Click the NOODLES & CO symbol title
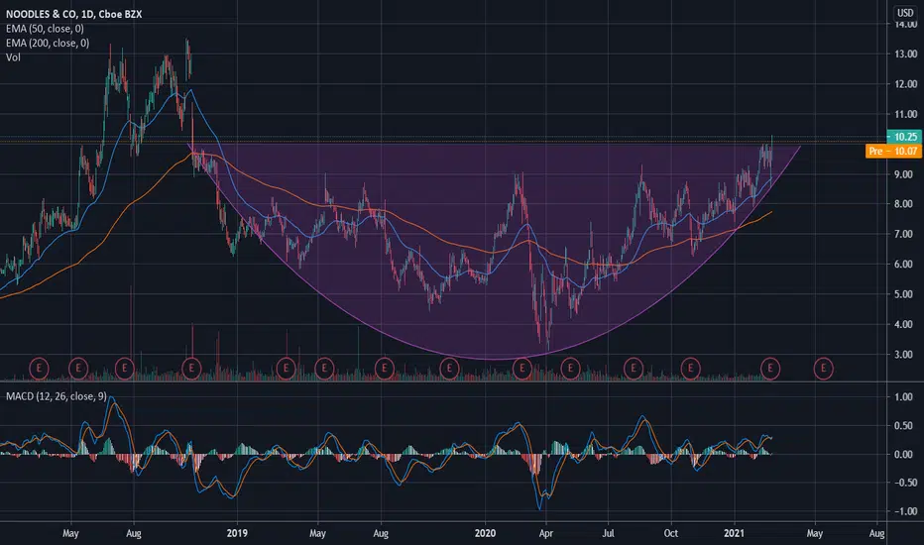Screen dimensions: 924x545 pyautogui.click(x=42, y=14)
